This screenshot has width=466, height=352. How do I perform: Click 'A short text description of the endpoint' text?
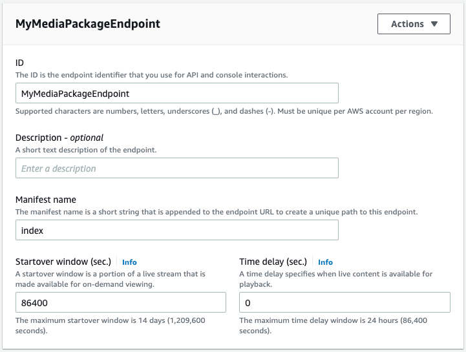(x=86, y=150)
